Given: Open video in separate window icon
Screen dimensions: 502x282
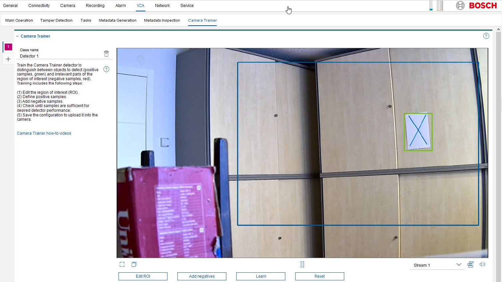Looking at the screenshot, I should (134, 264).
